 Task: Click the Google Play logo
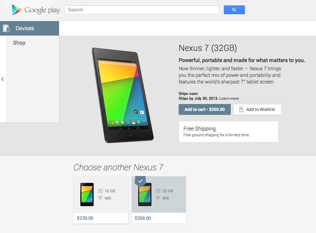coord(36,10)
